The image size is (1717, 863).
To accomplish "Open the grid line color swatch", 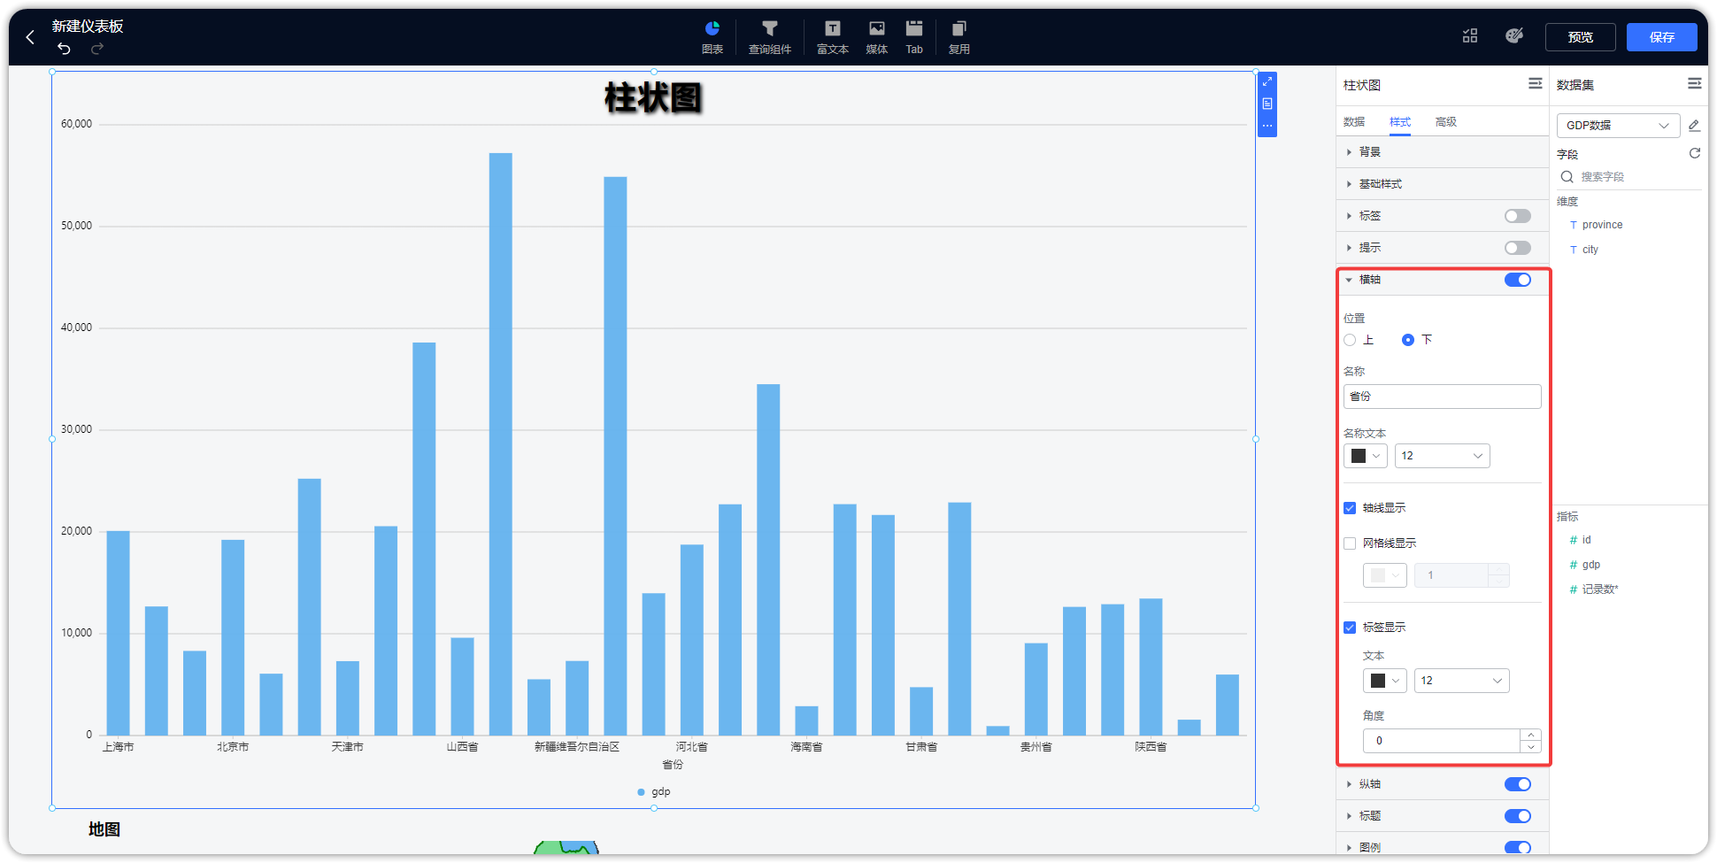I will pos(1385,575).
